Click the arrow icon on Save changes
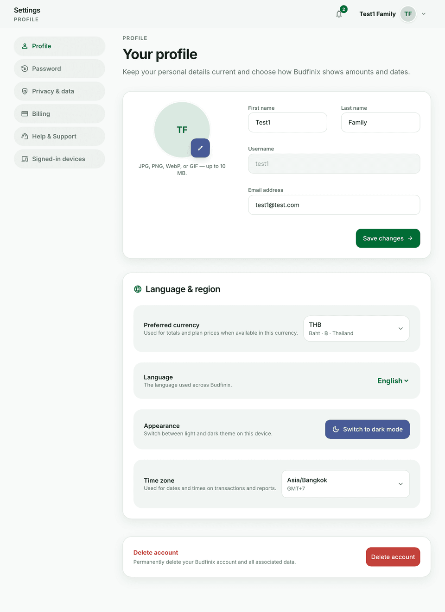Image resolution: width=445 pixels, height=612 pixels. pos(410,238)
